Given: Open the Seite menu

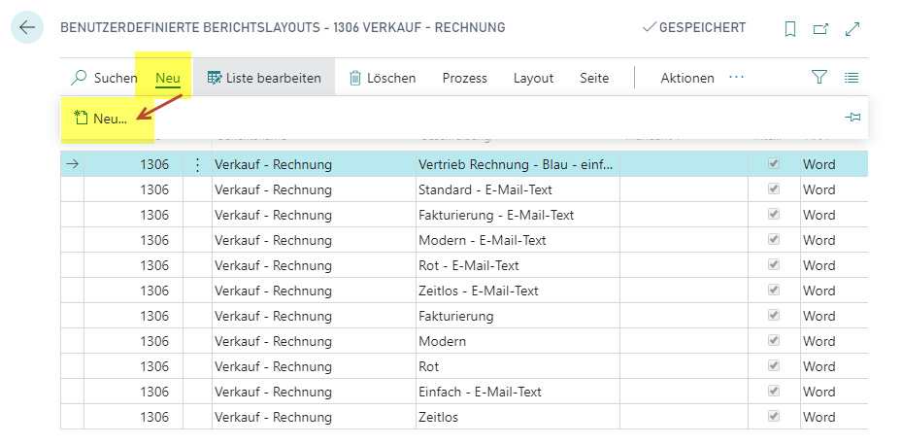Looking at the screenshot, I should (594, 78).
